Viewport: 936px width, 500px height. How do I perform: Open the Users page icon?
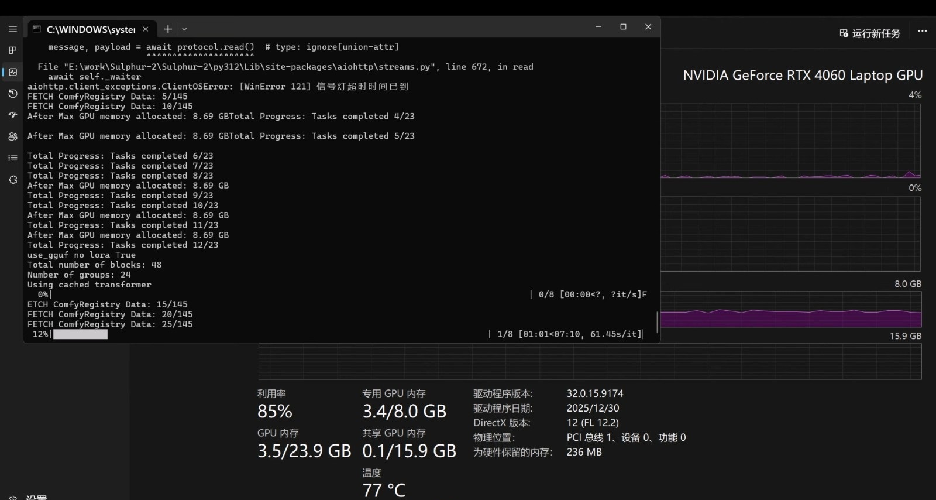pos(13,136)
